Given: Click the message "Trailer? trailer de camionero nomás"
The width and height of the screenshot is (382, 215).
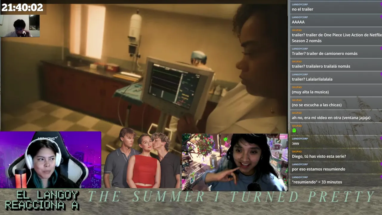Looking at the screenshot, I should pos(335,52).
